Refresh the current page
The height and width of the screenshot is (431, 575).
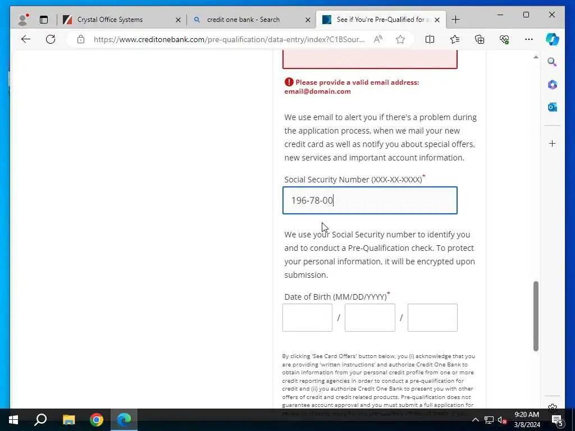(x=51, y=39)
